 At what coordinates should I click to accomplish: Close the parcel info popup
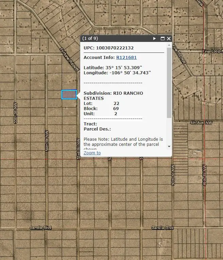[x=169, y=39]
